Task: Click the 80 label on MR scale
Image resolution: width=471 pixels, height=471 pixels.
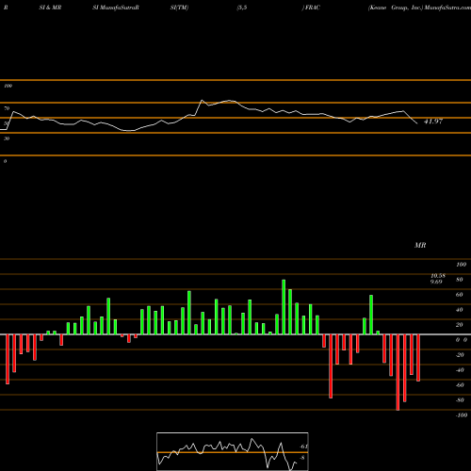Action: 460,280
